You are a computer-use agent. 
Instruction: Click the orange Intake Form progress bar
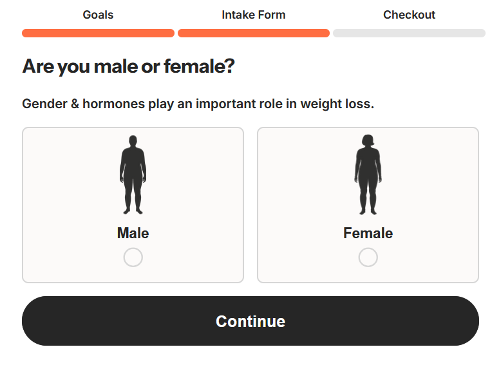254,33
